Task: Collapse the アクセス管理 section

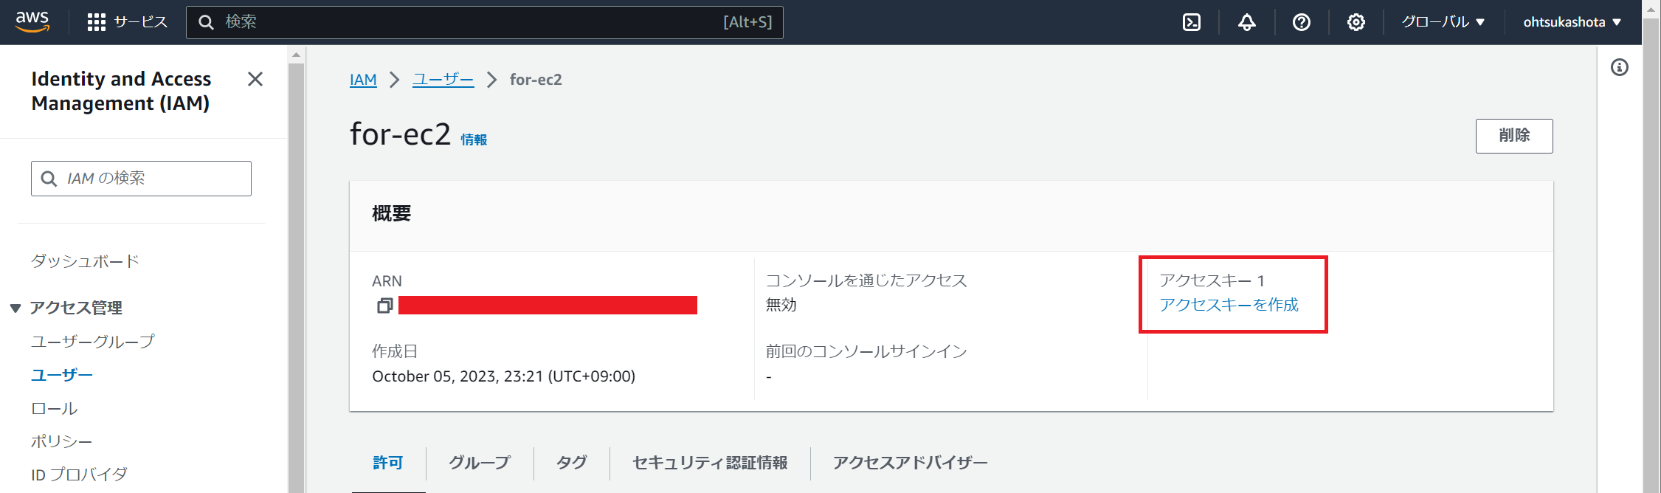Action: pyautogui.click(x=15, y=308)
